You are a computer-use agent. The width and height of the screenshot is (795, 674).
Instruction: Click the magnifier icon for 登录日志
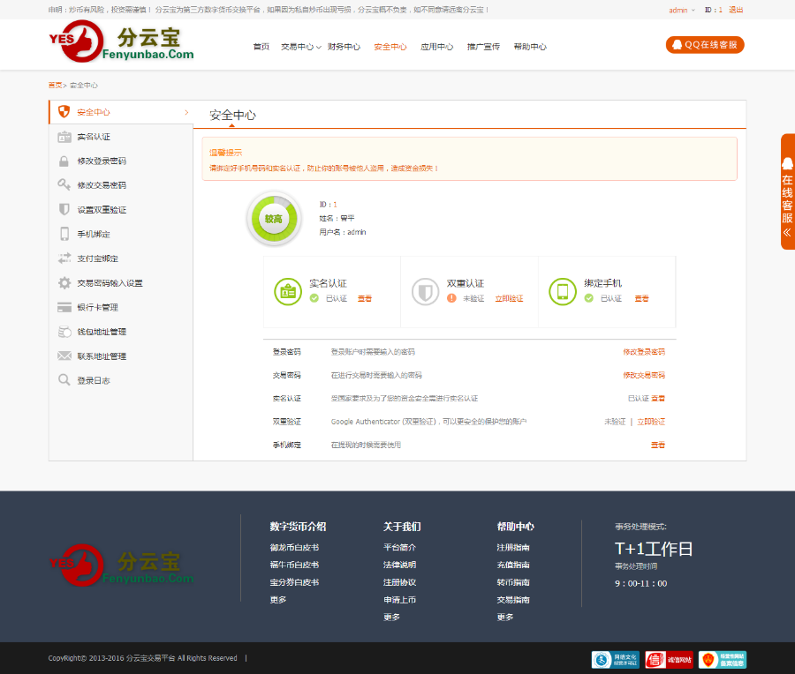coord(64,380)
